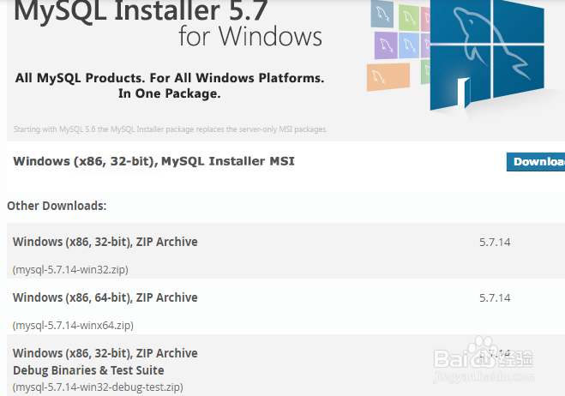Click the purple dolphin tile icon in banner

(386, 45)
